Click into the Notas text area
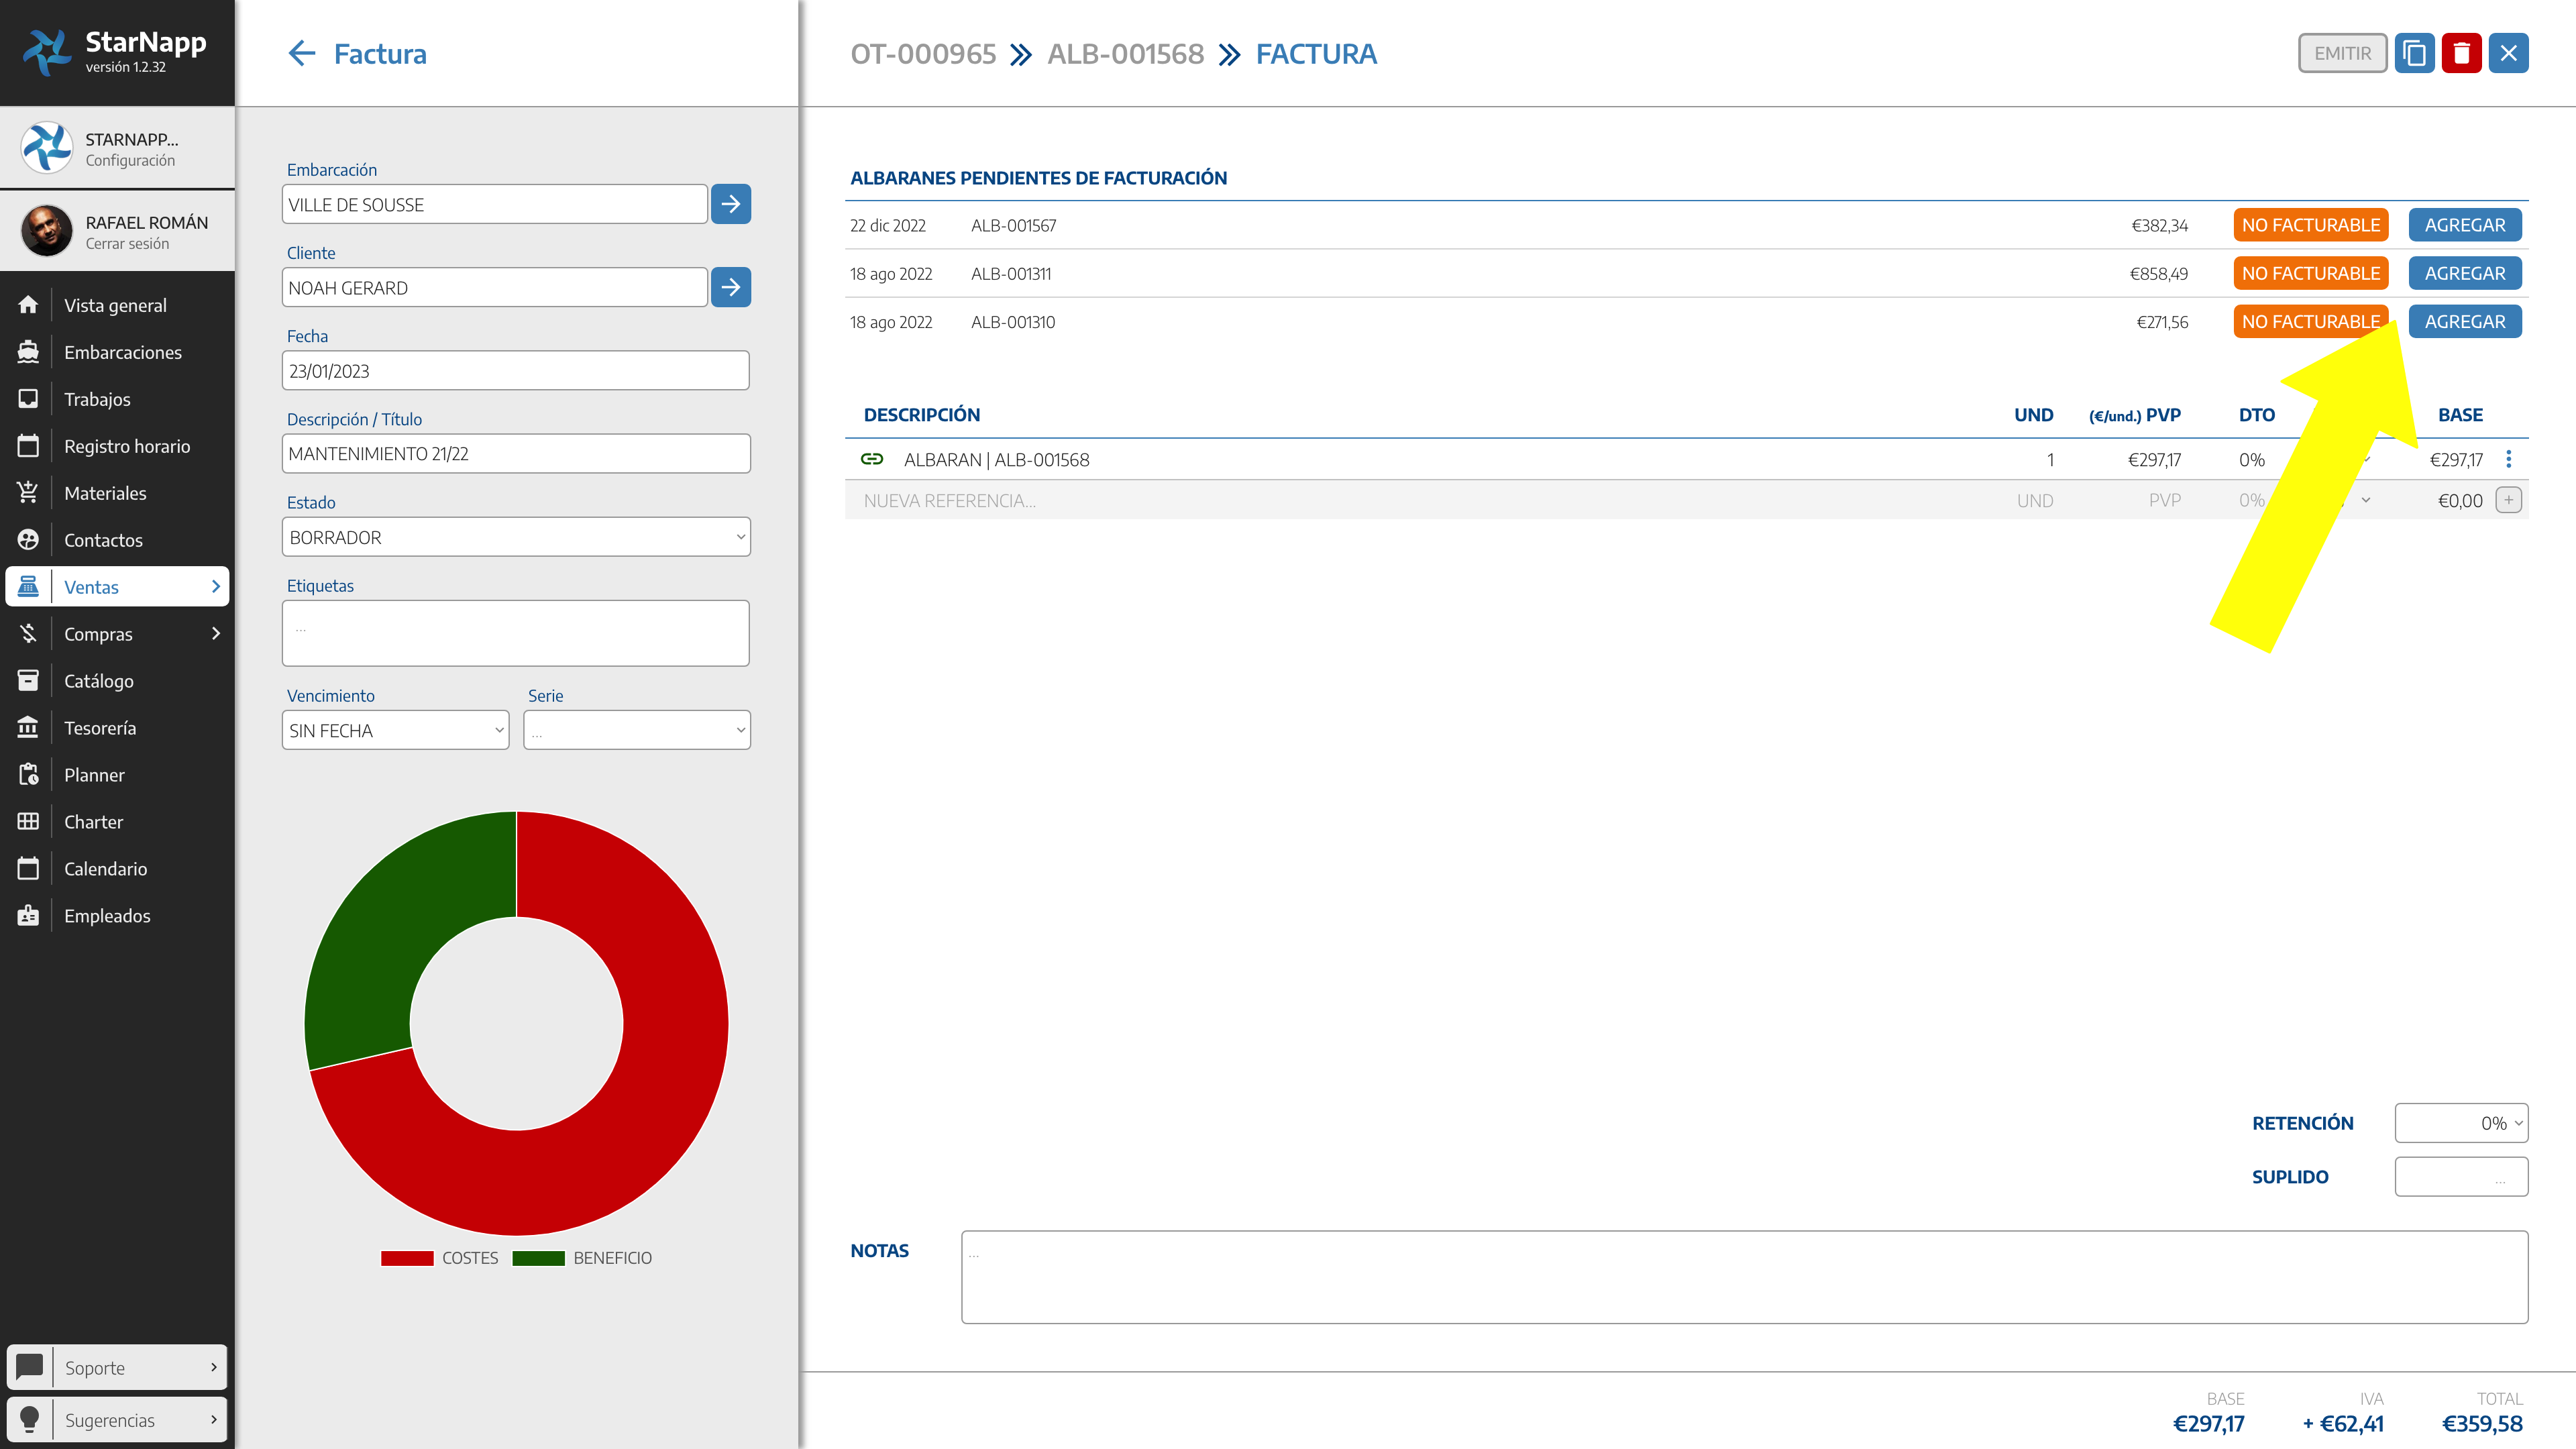The width and height of the screenshot is (2576, 1449). (x=1744, y=1277)
